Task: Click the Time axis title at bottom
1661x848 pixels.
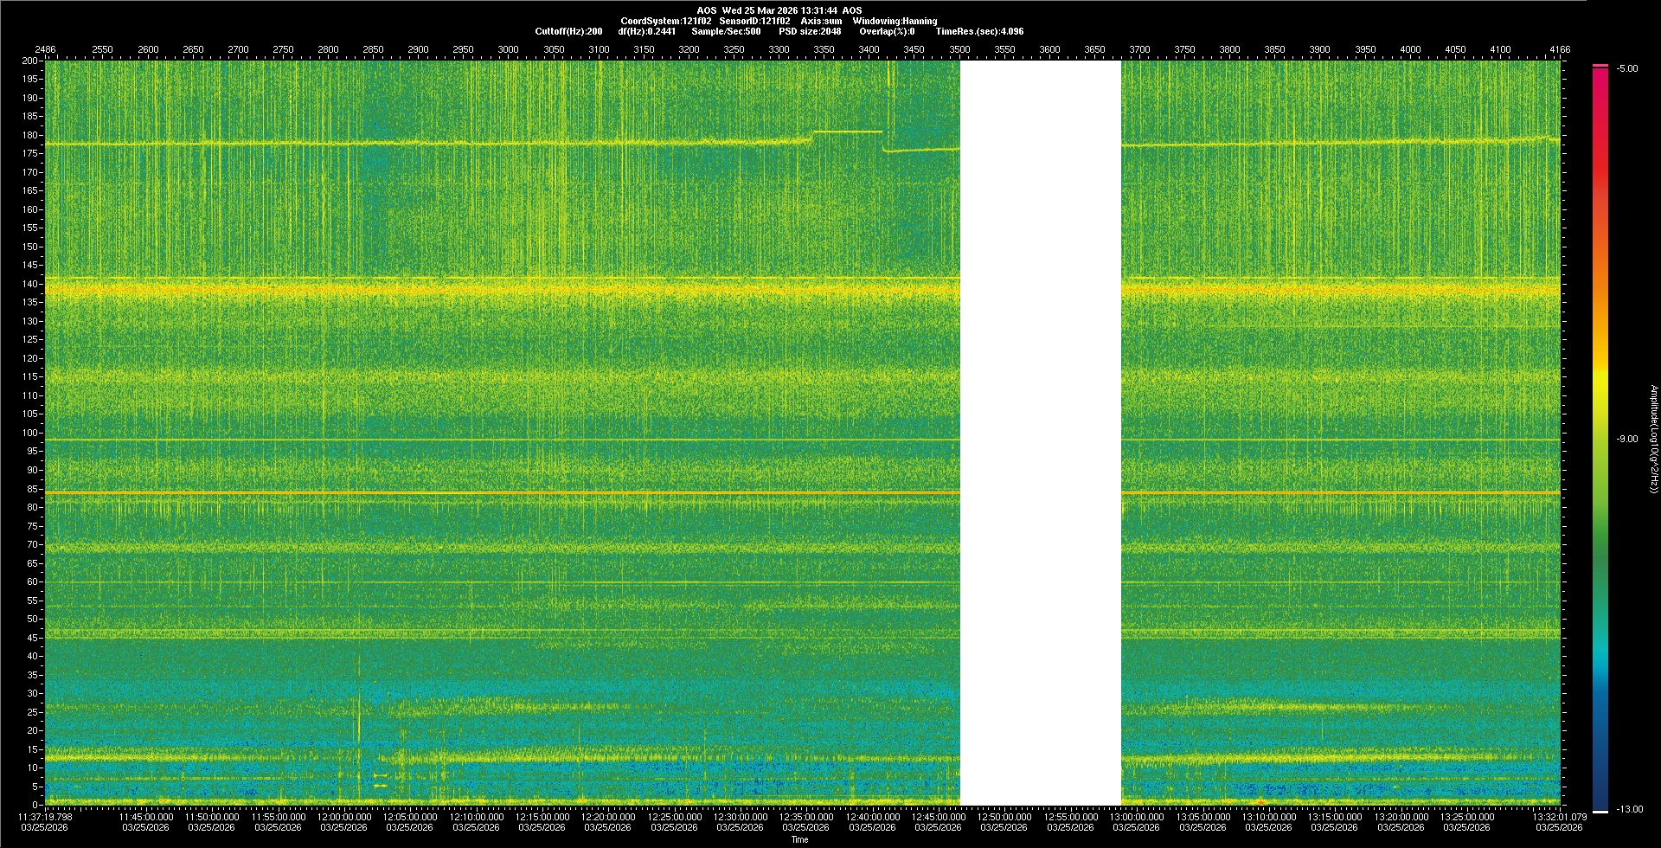Action: pyautogui.click(x=799, y=839)
